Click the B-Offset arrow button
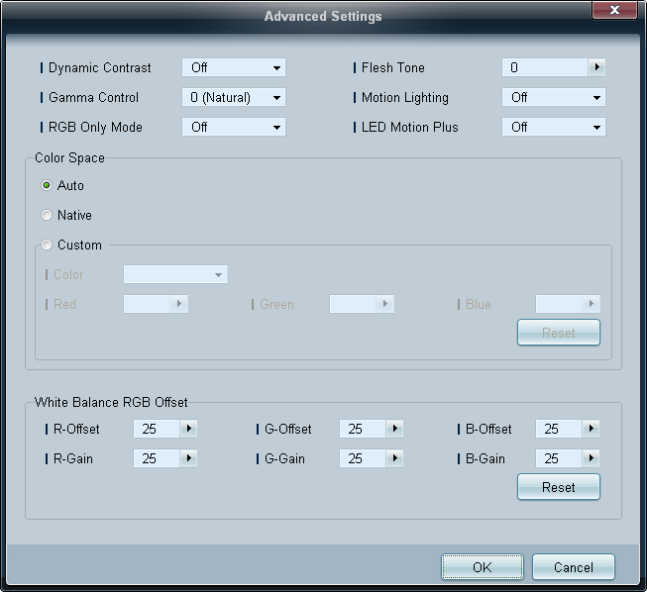 point(591,429)
